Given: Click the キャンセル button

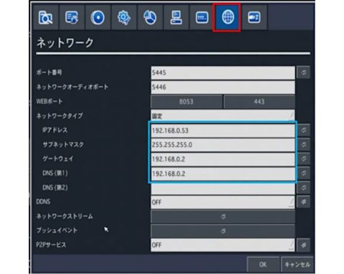Looking at the screenshot, I should (297, 264).
